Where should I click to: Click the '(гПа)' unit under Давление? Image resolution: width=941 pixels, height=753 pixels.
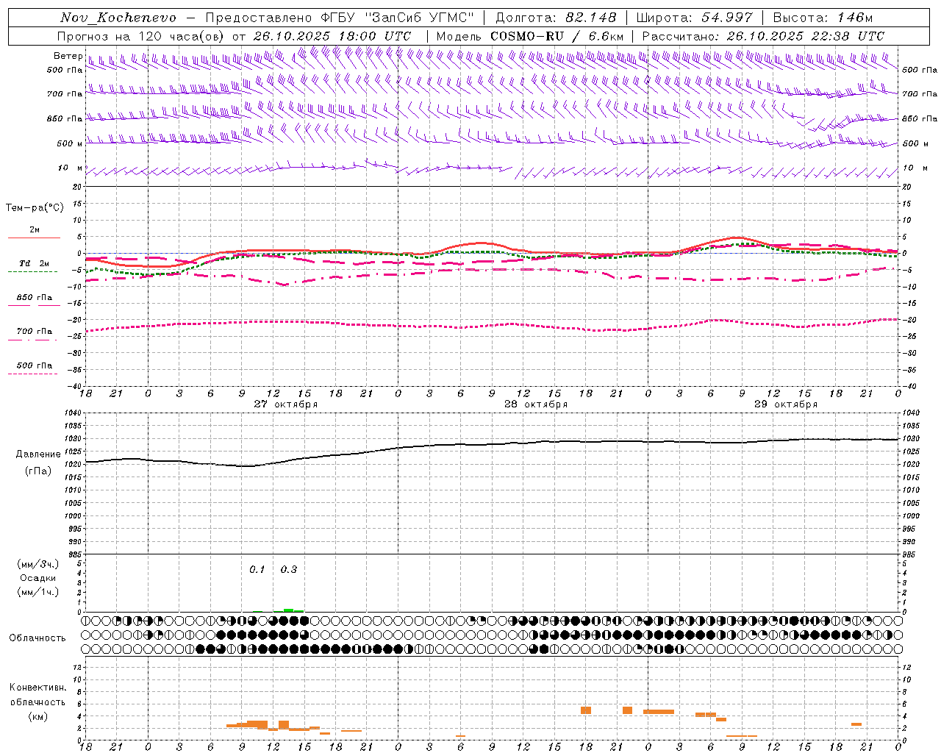tap(38, 471)
